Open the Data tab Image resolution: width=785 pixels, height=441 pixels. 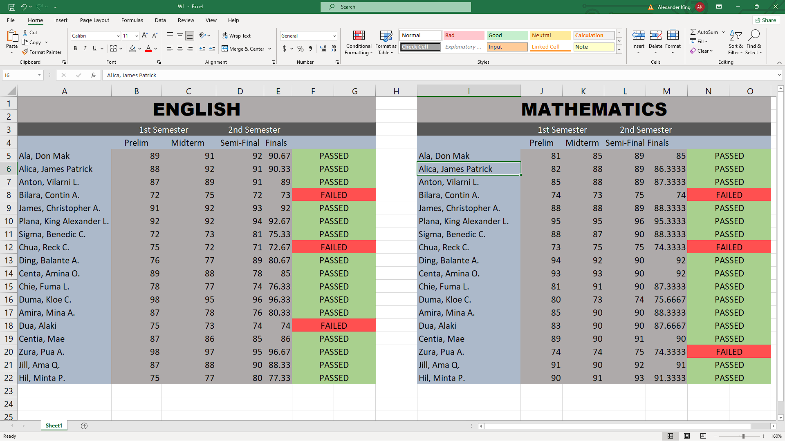tap(160, 20)
